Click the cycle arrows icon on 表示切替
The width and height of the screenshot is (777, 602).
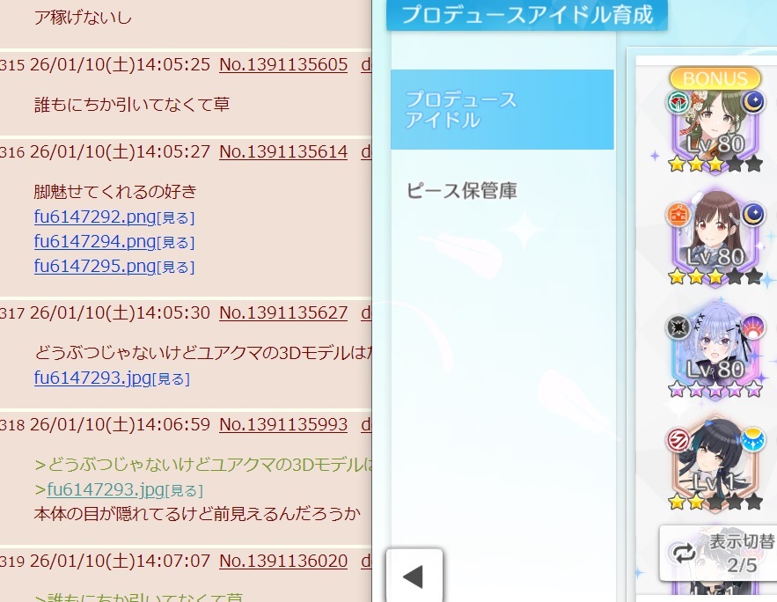coord(684,553)
